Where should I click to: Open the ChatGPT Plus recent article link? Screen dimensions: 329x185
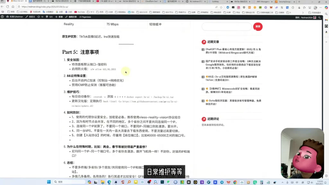[233, 51]
